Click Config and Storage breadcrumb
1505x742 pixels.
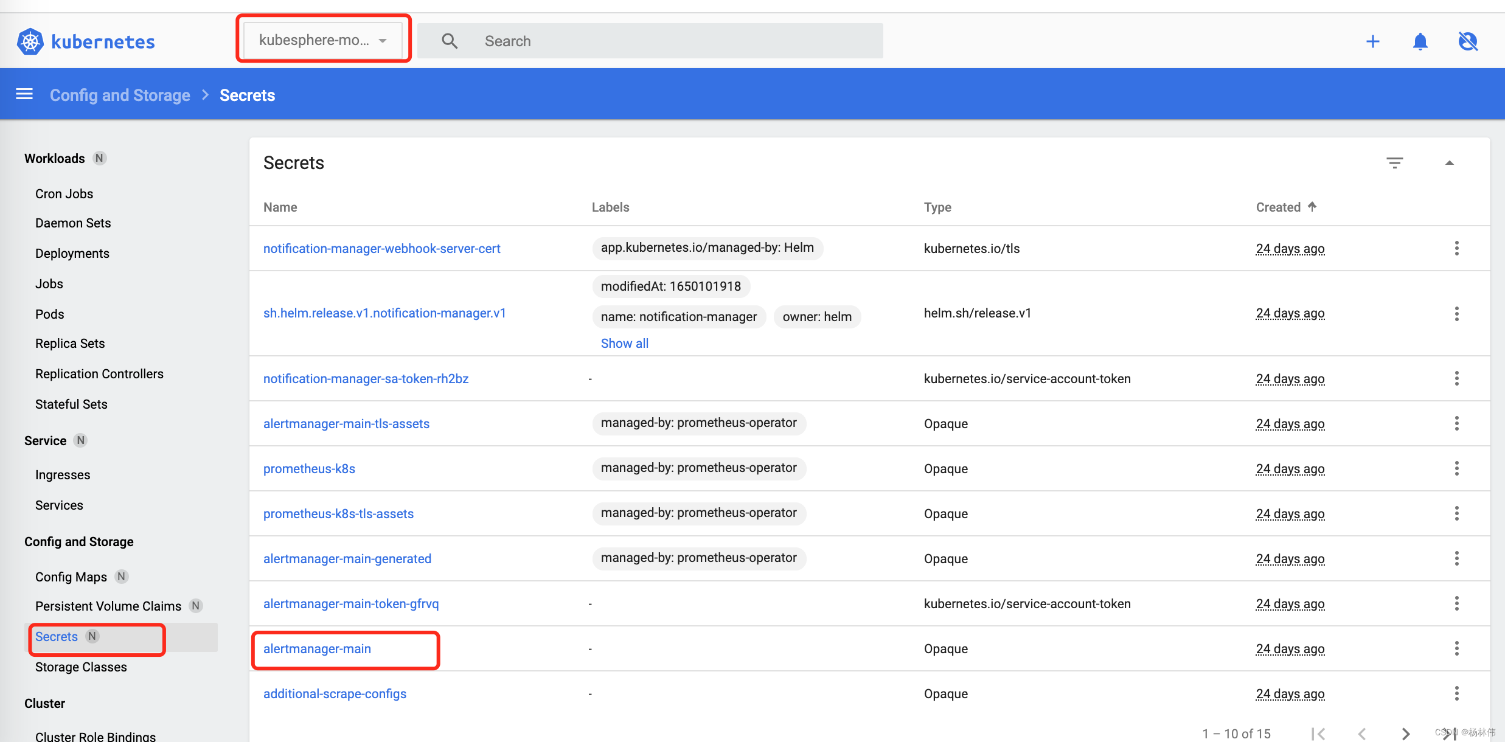pos(120,95)
